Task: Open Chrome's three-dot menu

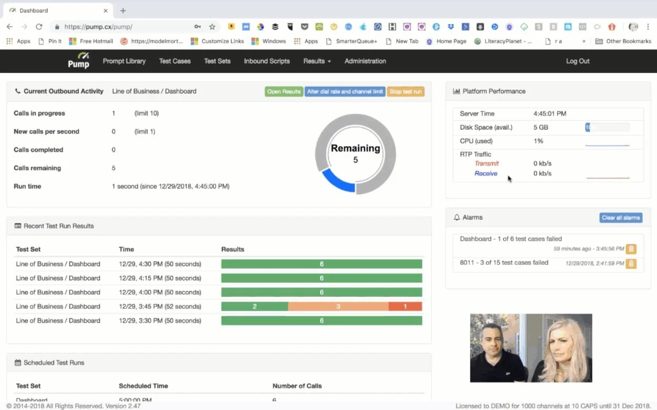Action: [x=649, y=25]
